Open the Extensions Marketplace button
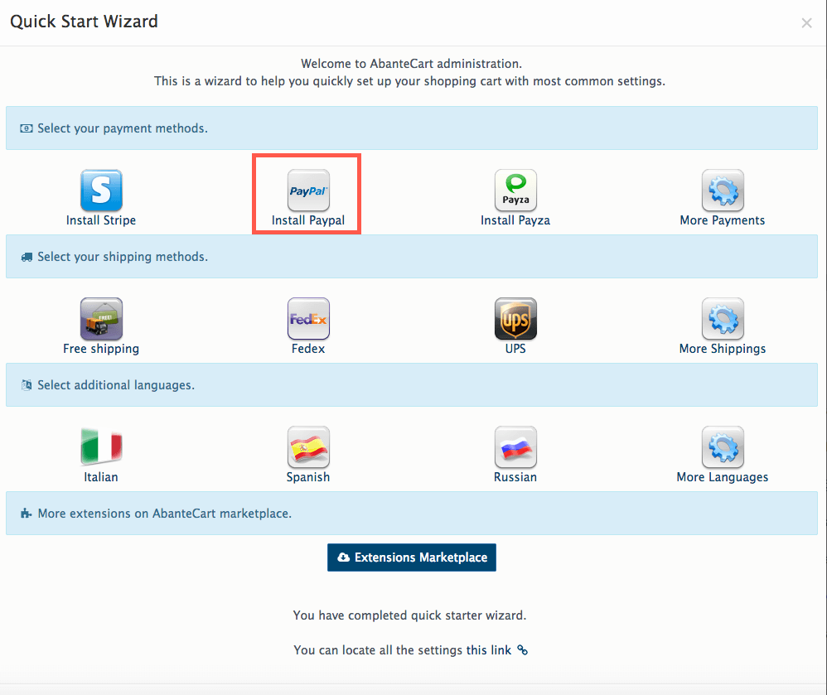 (x=411, y=557)
